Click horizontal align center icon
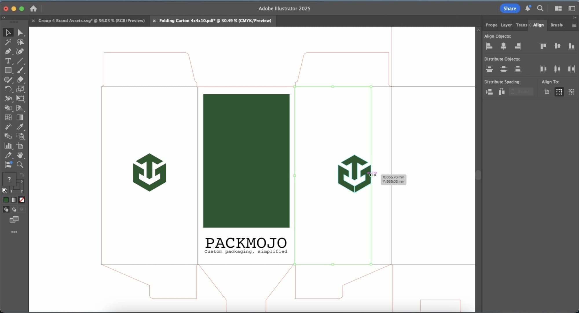 (503, 46)
